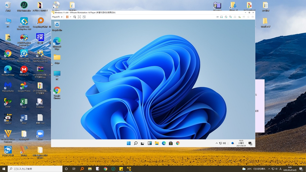Open the host weather widget showing 26°C

pyautogui.click(x=254, y=169)
